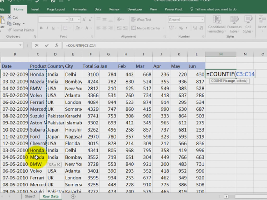Switch to the Data tab
The width and height of the screenshot is (267, 200).
(98, 9)
